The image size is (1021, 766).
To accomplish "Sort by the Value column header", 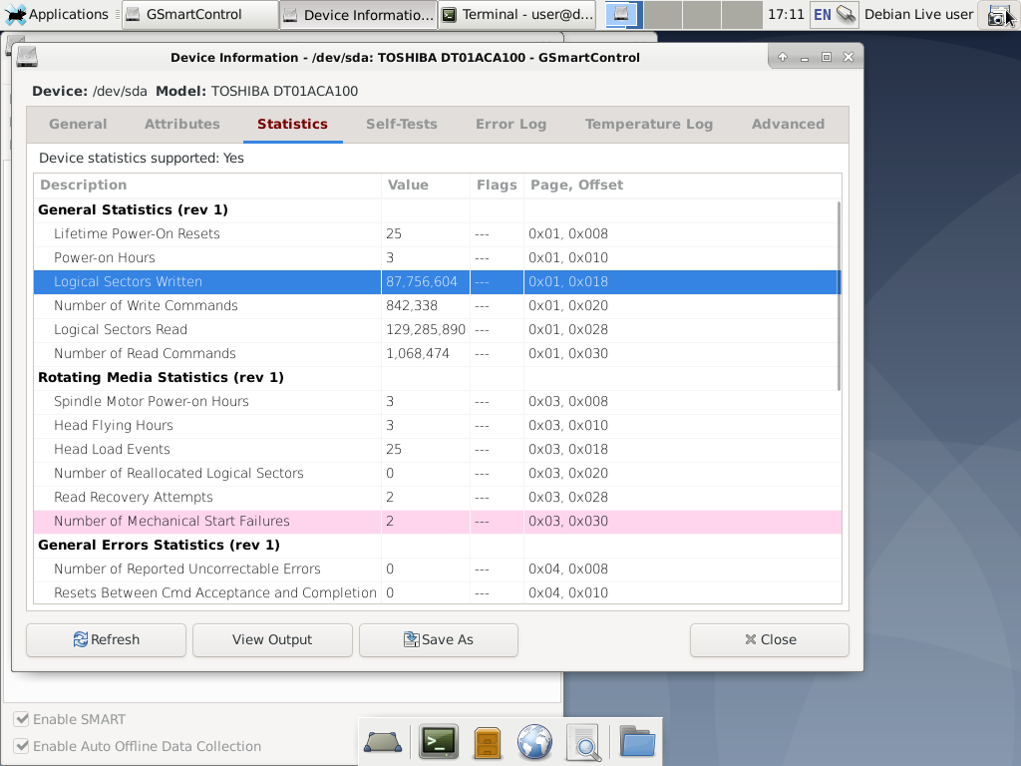I will pyautogui.click(x=426, y=185).
